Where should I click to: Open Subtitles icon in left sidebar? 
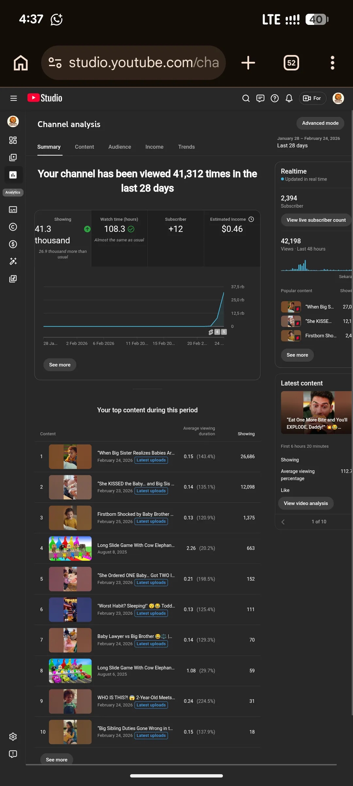13,210
